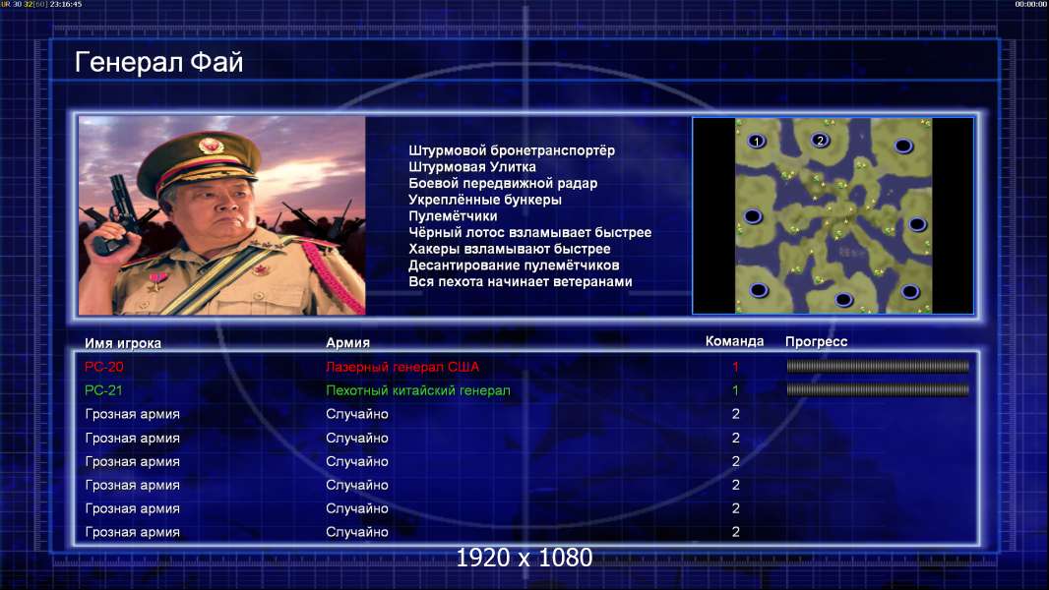
Task: Click the 'Прогресс' column header
Action: 816,341
